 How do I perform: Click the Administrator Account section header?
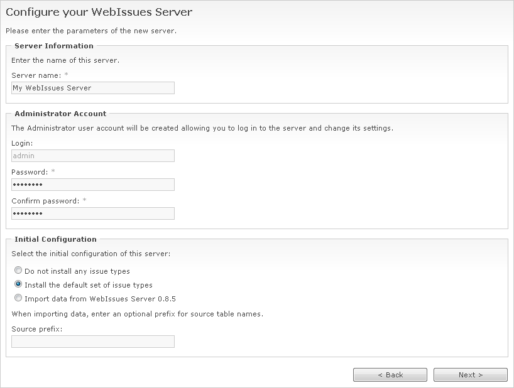coord(60,114)
